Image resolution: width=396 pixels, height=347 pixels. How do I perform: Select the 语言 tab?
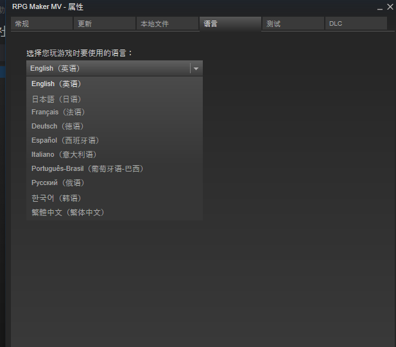coord(230,24)
